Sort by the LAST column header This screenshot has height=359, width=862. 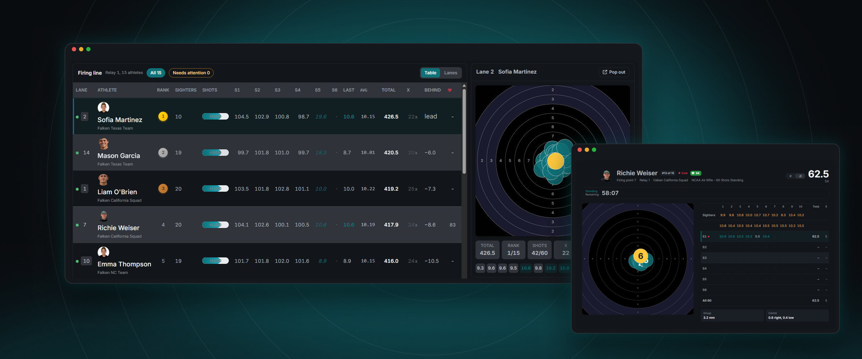(x=349, y=90)
